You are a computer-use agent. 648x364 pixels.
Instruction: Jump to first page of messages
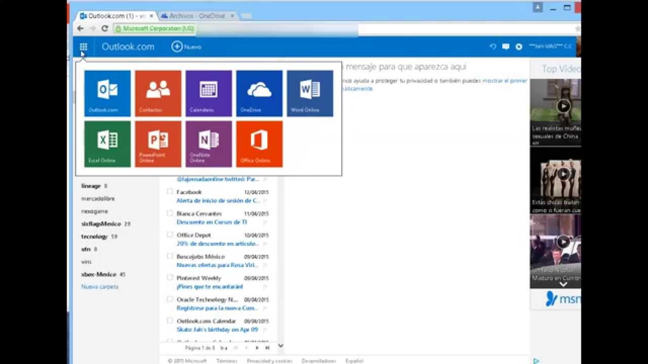coord(236,348)
